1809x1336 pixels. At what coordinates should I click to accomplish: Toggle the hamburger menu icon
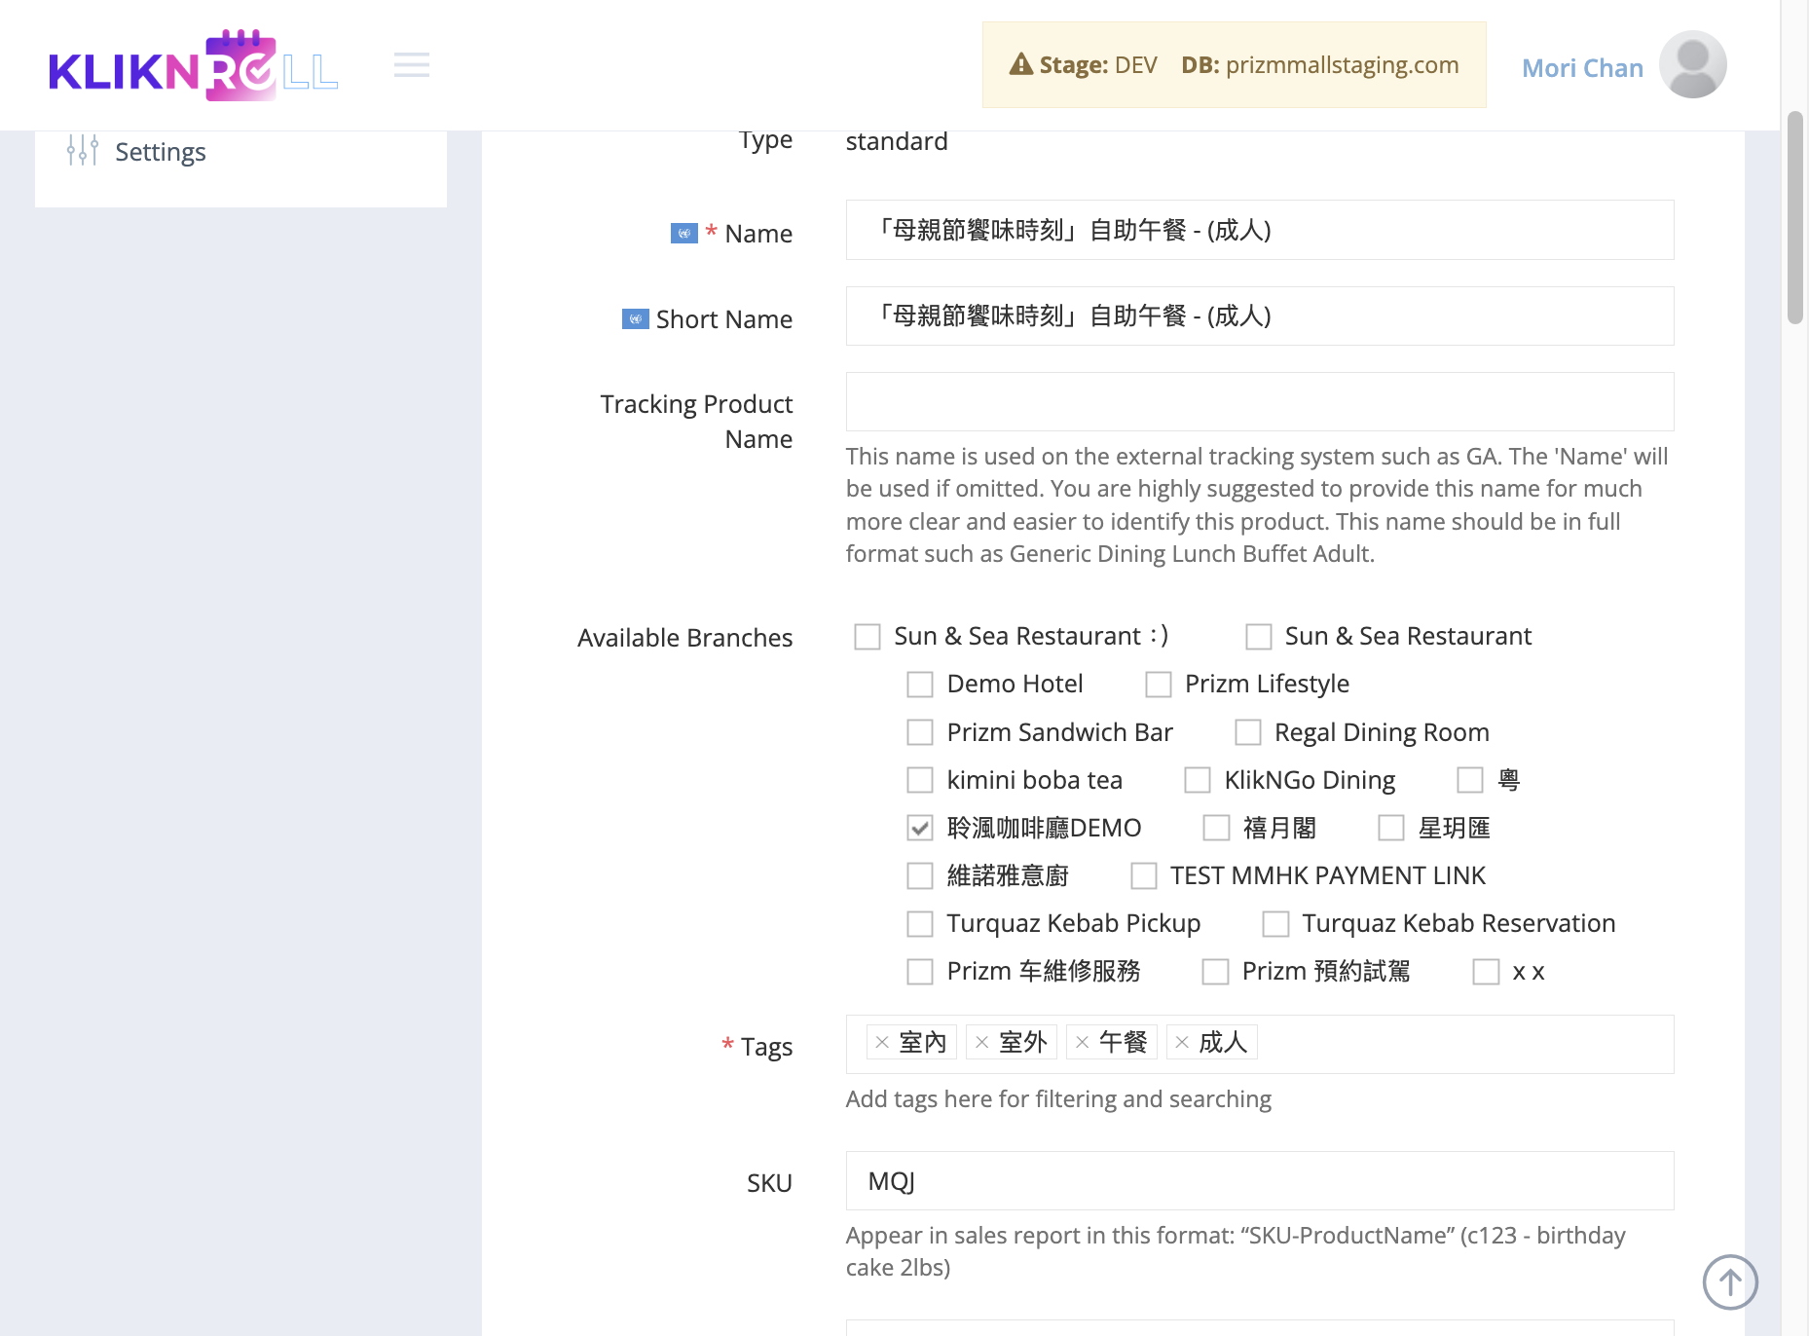coord(412,65)
